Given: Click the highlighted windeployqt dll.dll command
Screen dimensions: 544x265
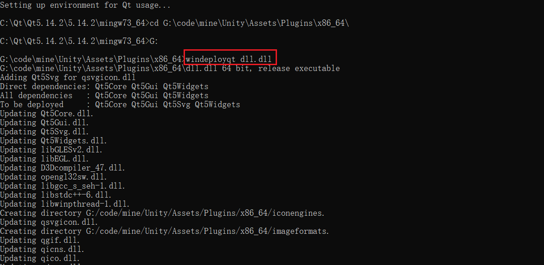Looking at the screenshot, I should click(229, 59).
